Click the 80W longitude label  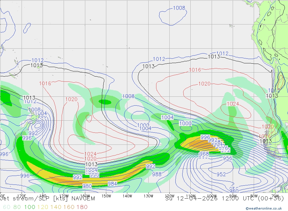click(254, 196)
